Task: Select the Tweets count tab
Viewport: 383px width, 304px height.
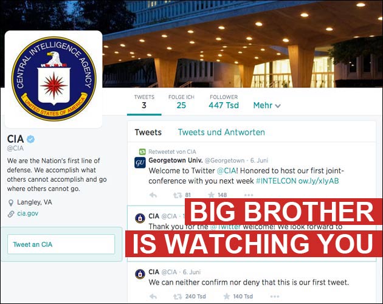Action: pyautogui.click(x=144, y=102)
